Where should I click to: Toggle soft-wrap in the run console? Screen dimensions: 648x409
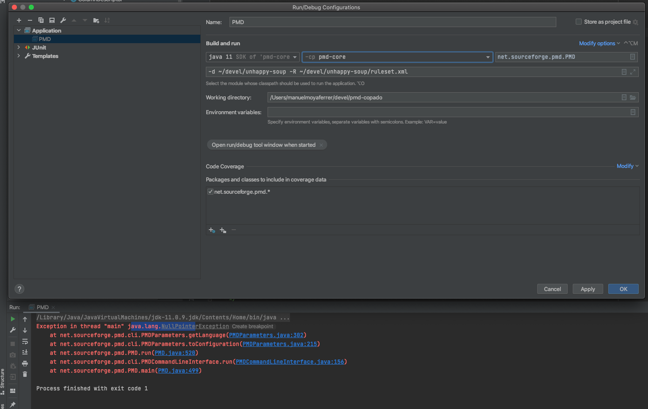tap(25, 341)
